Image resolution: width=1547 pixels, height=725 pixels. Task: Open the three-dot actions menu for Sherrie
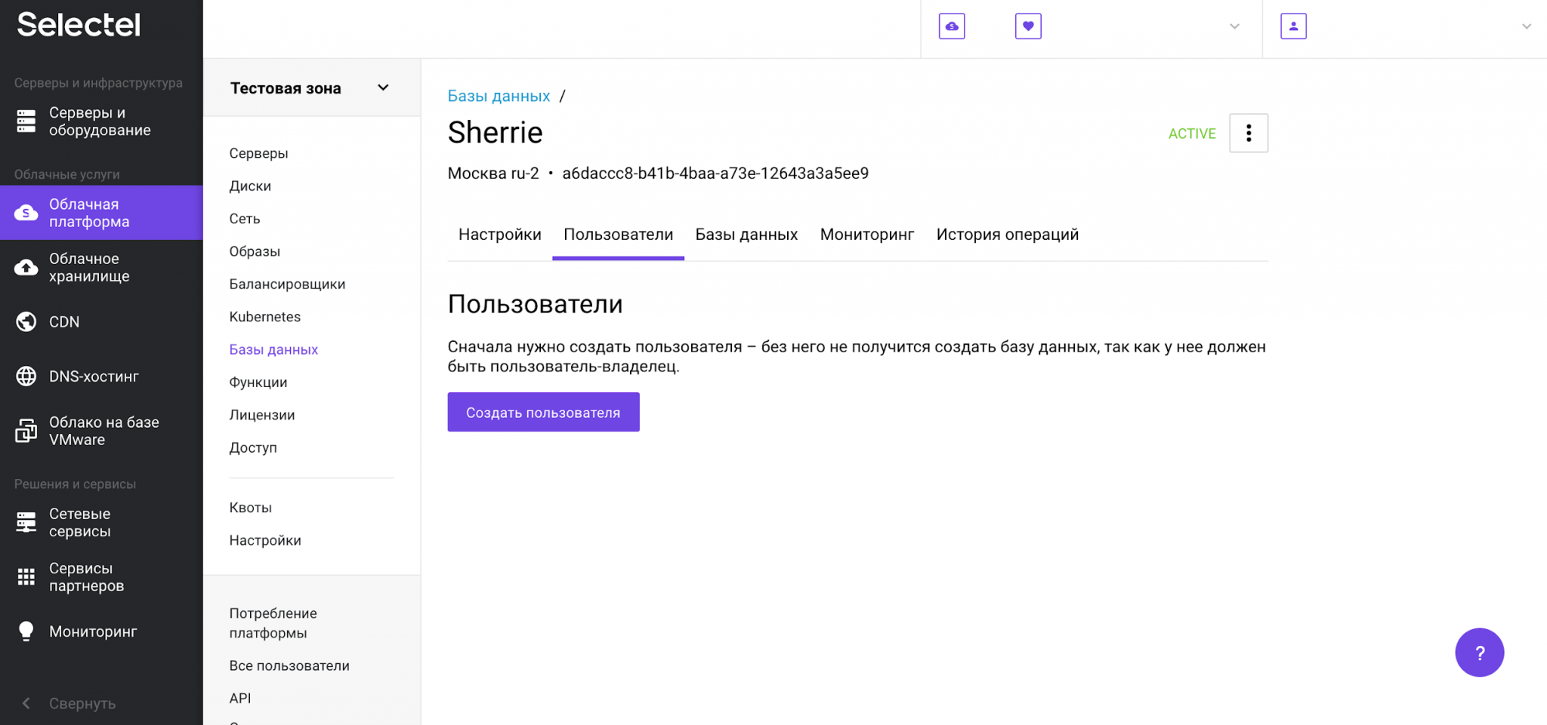click(x=1248, y=134)
